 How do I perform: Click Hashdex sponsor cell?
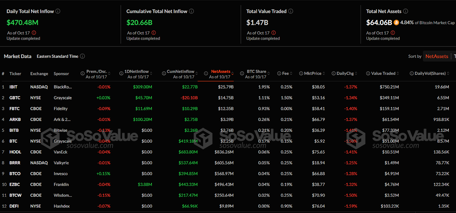point(62,206)
